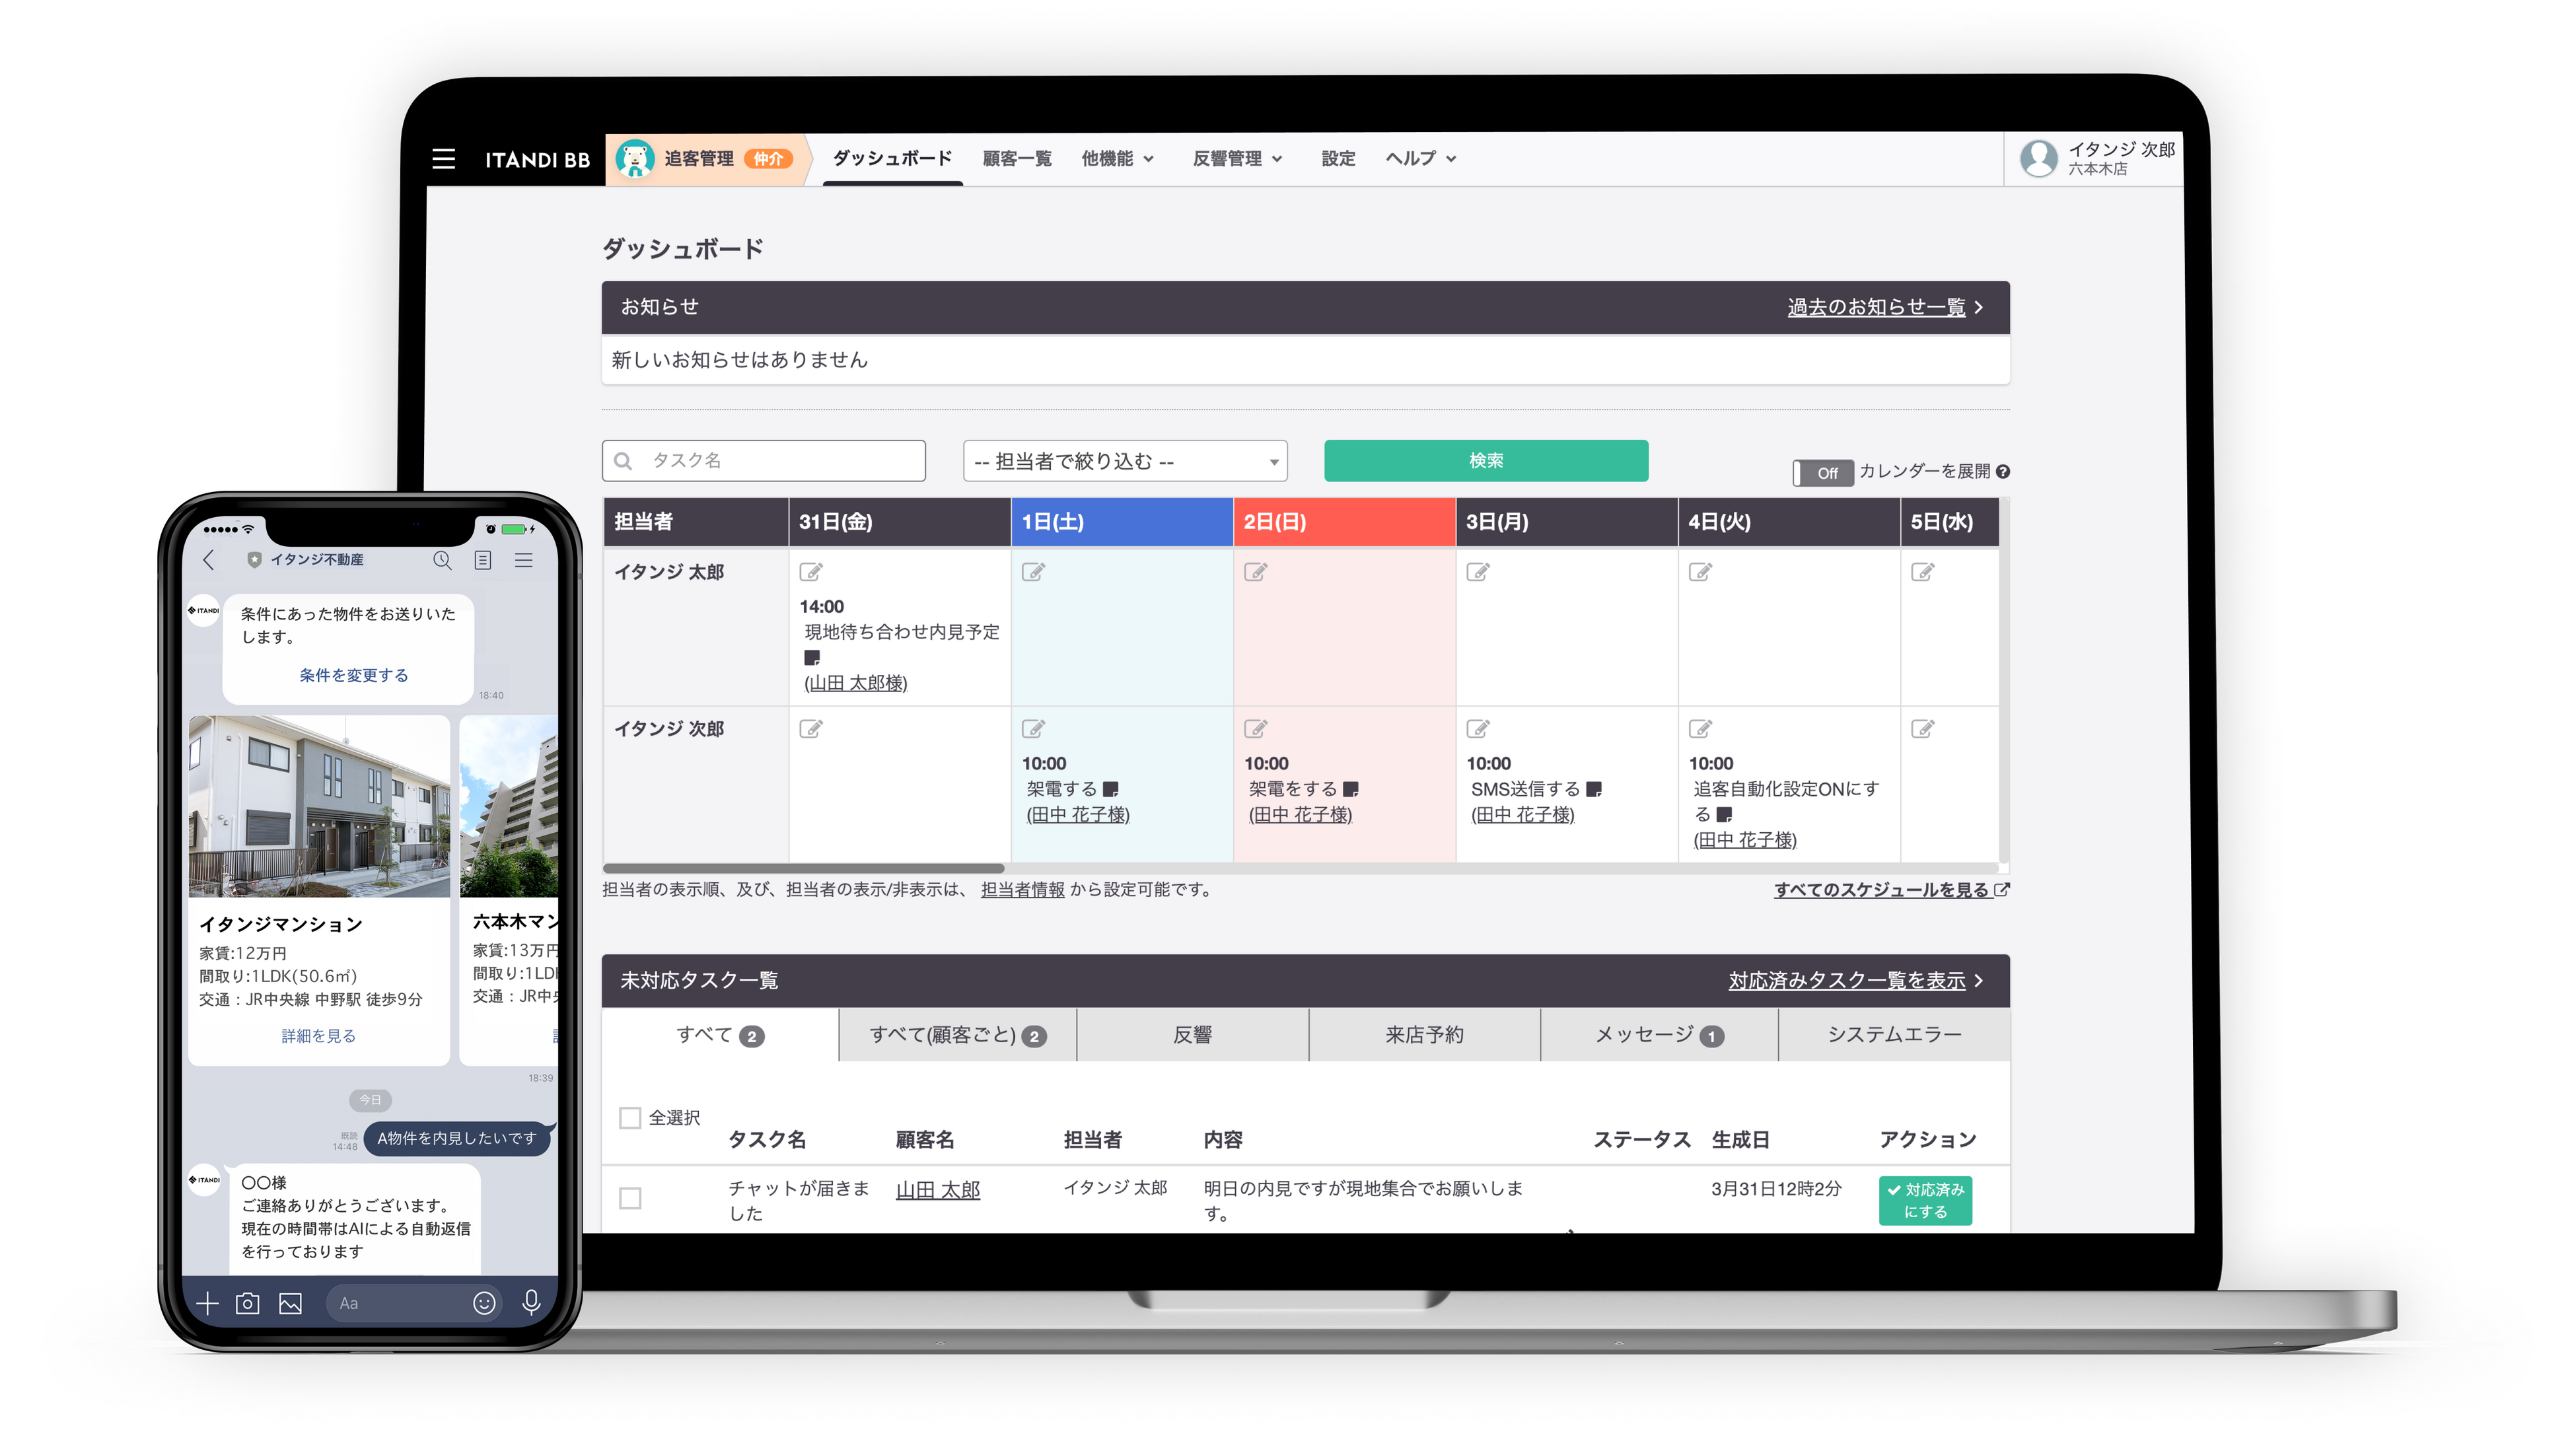
Task: Tap the microphone icon in phone chat bar
Action: click(531, 1302)
